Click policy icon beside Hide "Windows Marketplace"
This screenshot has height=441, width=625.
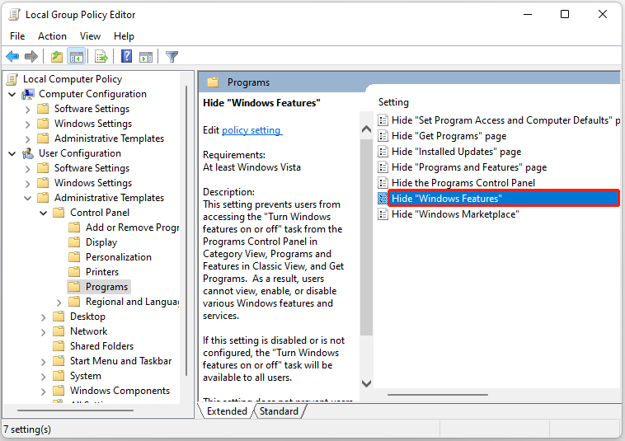pos(383,214)
